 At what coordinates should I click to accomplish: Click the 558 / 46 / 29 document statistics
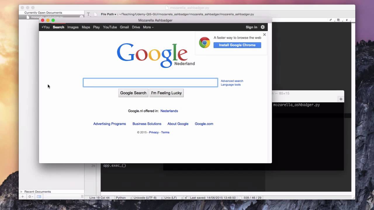pyautogui.click(x=252, y=197)
